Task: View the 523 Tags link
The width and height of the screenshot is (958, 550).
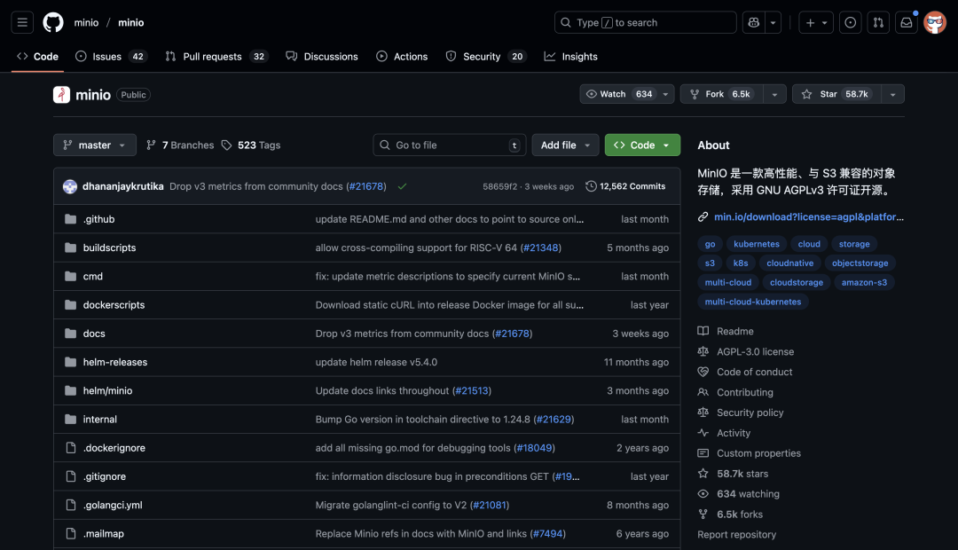Action: click(x=251, y=145)
